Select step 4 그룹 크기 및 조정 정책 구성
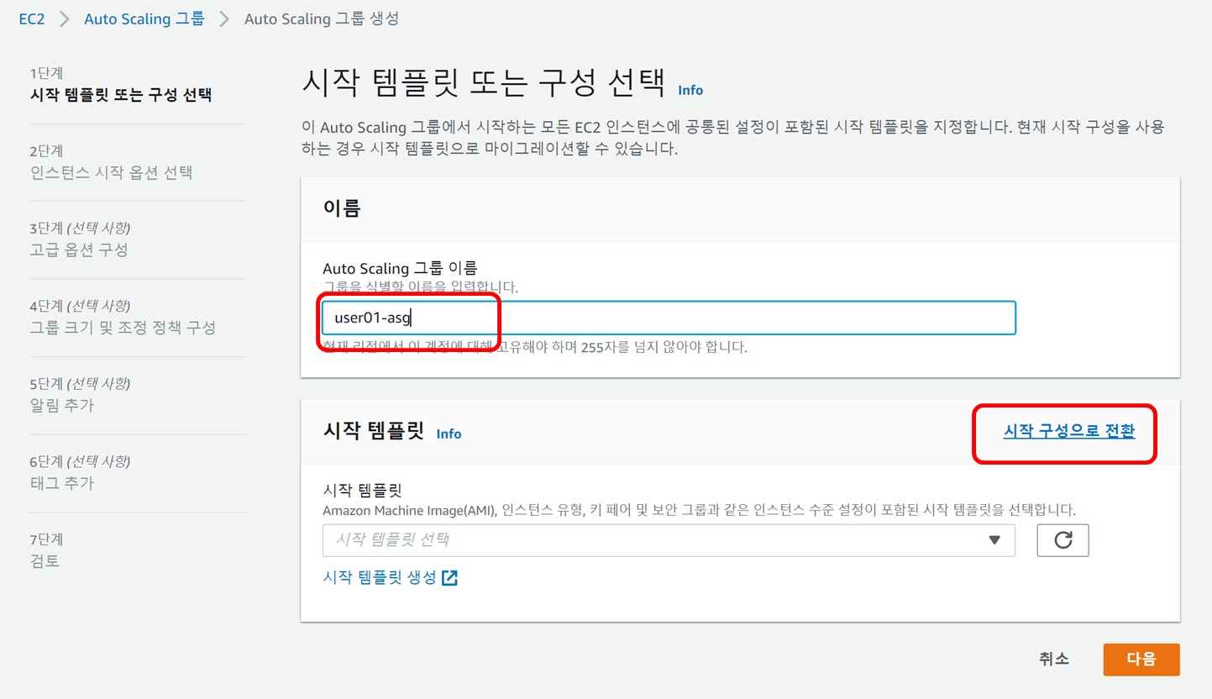 [123, 328]
